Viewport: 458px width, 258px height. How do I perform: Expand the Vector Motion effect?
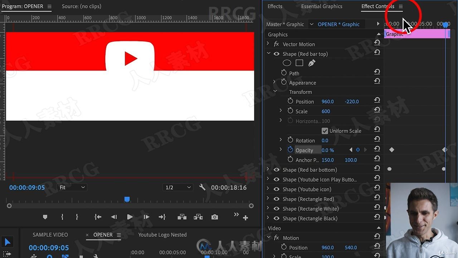pyautogui.click(x=268, y=44)
